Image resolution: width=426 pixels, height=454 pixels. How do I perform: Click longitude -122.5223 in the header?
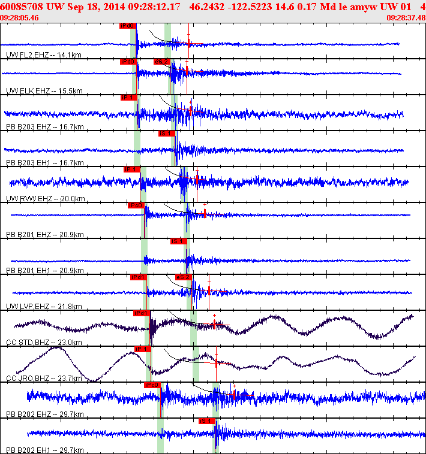(x=250, y=7)
